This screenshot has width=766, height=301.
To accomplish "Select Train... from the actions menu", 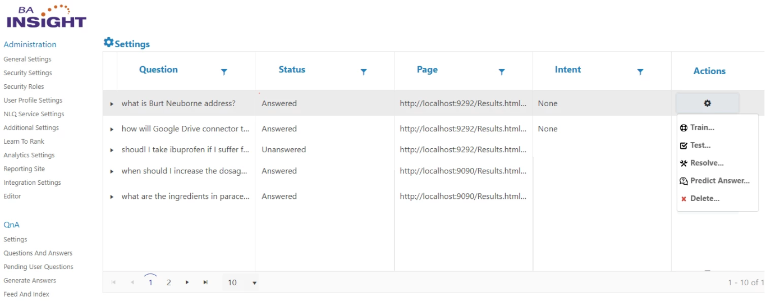I will [x=701, y=127].
